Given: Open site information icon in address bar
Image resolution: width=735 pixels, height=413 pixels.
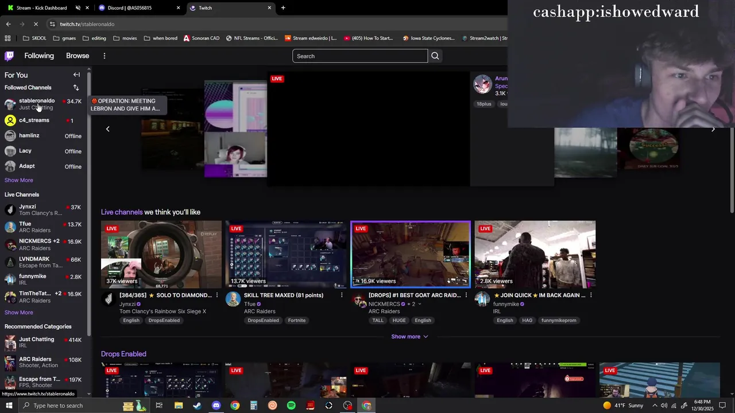Looking at the screenshot, I should (52, 24).
